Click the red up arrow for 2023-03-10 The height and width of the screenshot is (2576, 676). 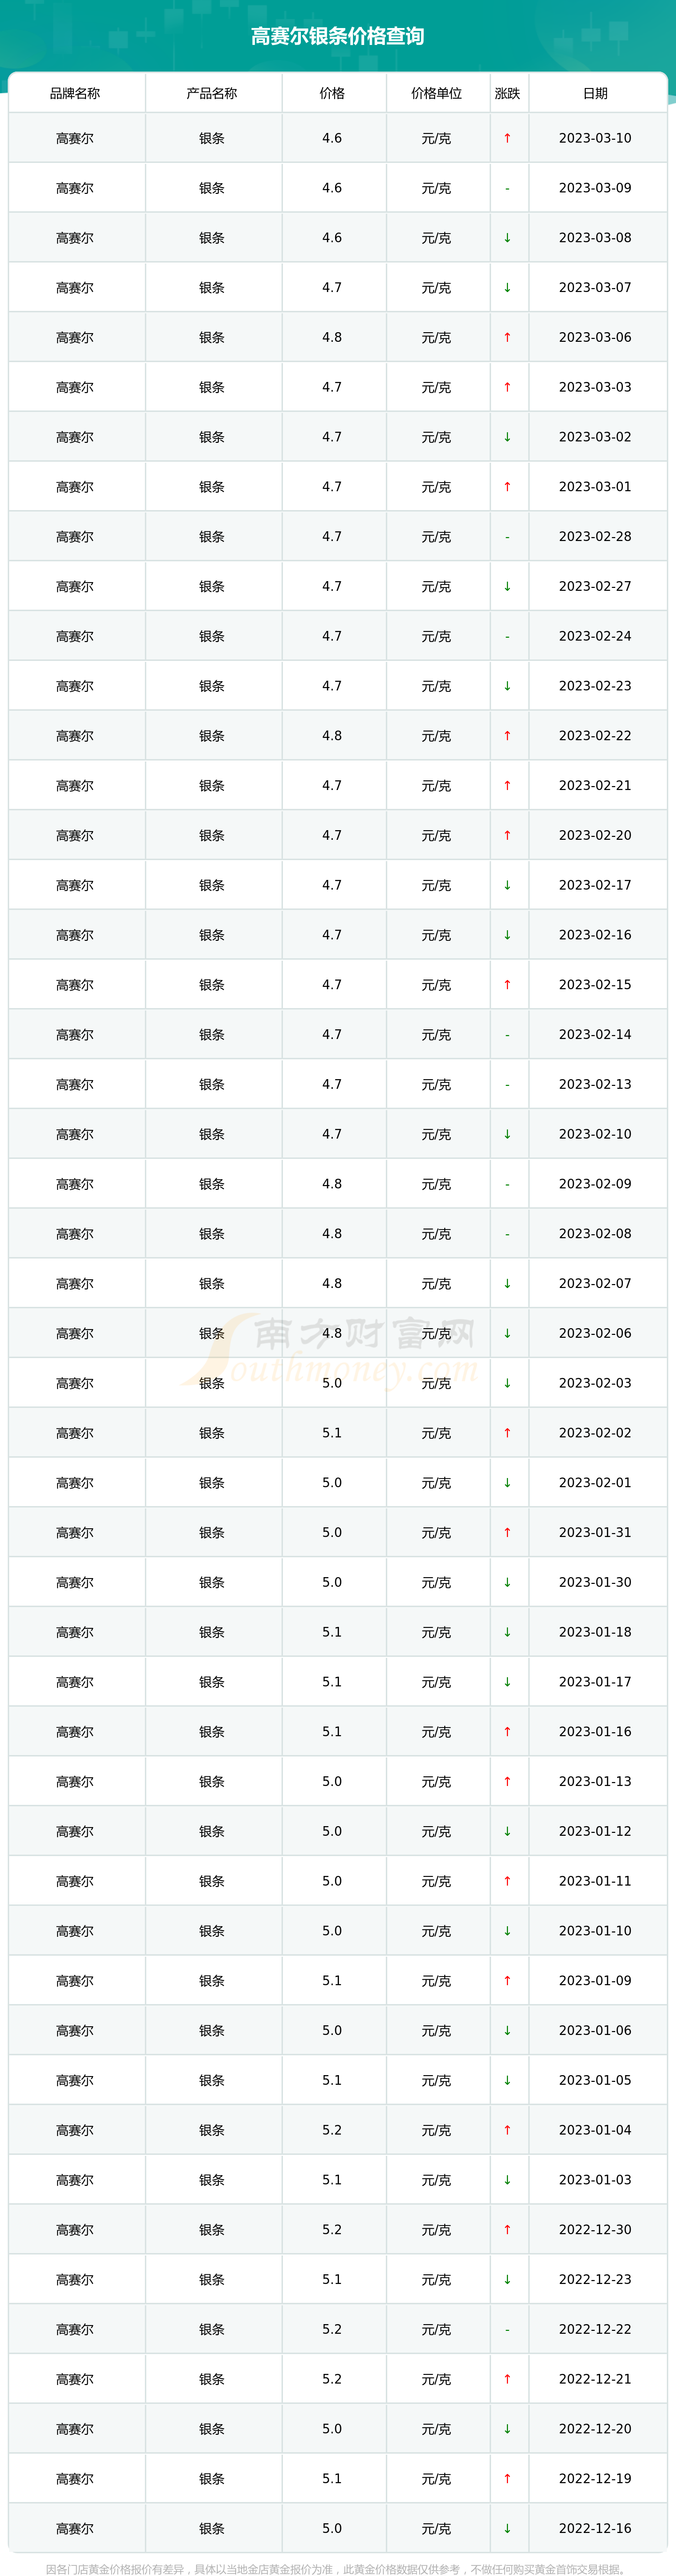coord(507,138)
